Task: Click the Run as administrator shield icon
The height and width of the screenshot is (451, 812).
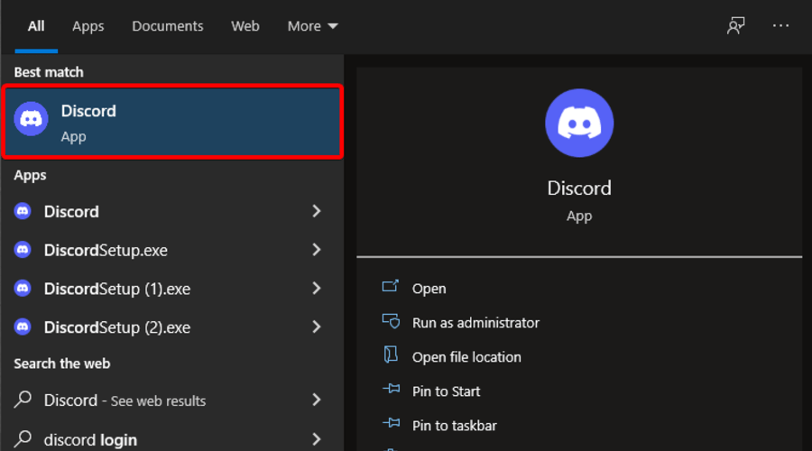Action: [x=391, y=322]
